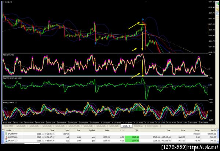Viewport: 220px width, 151px height.
Task: Click the Fisher_Yur4ik indicator label
Action: pos(10,103)
